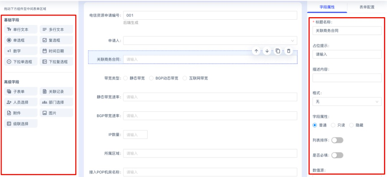Choose the 时间日期 field component

coord(56,51)
